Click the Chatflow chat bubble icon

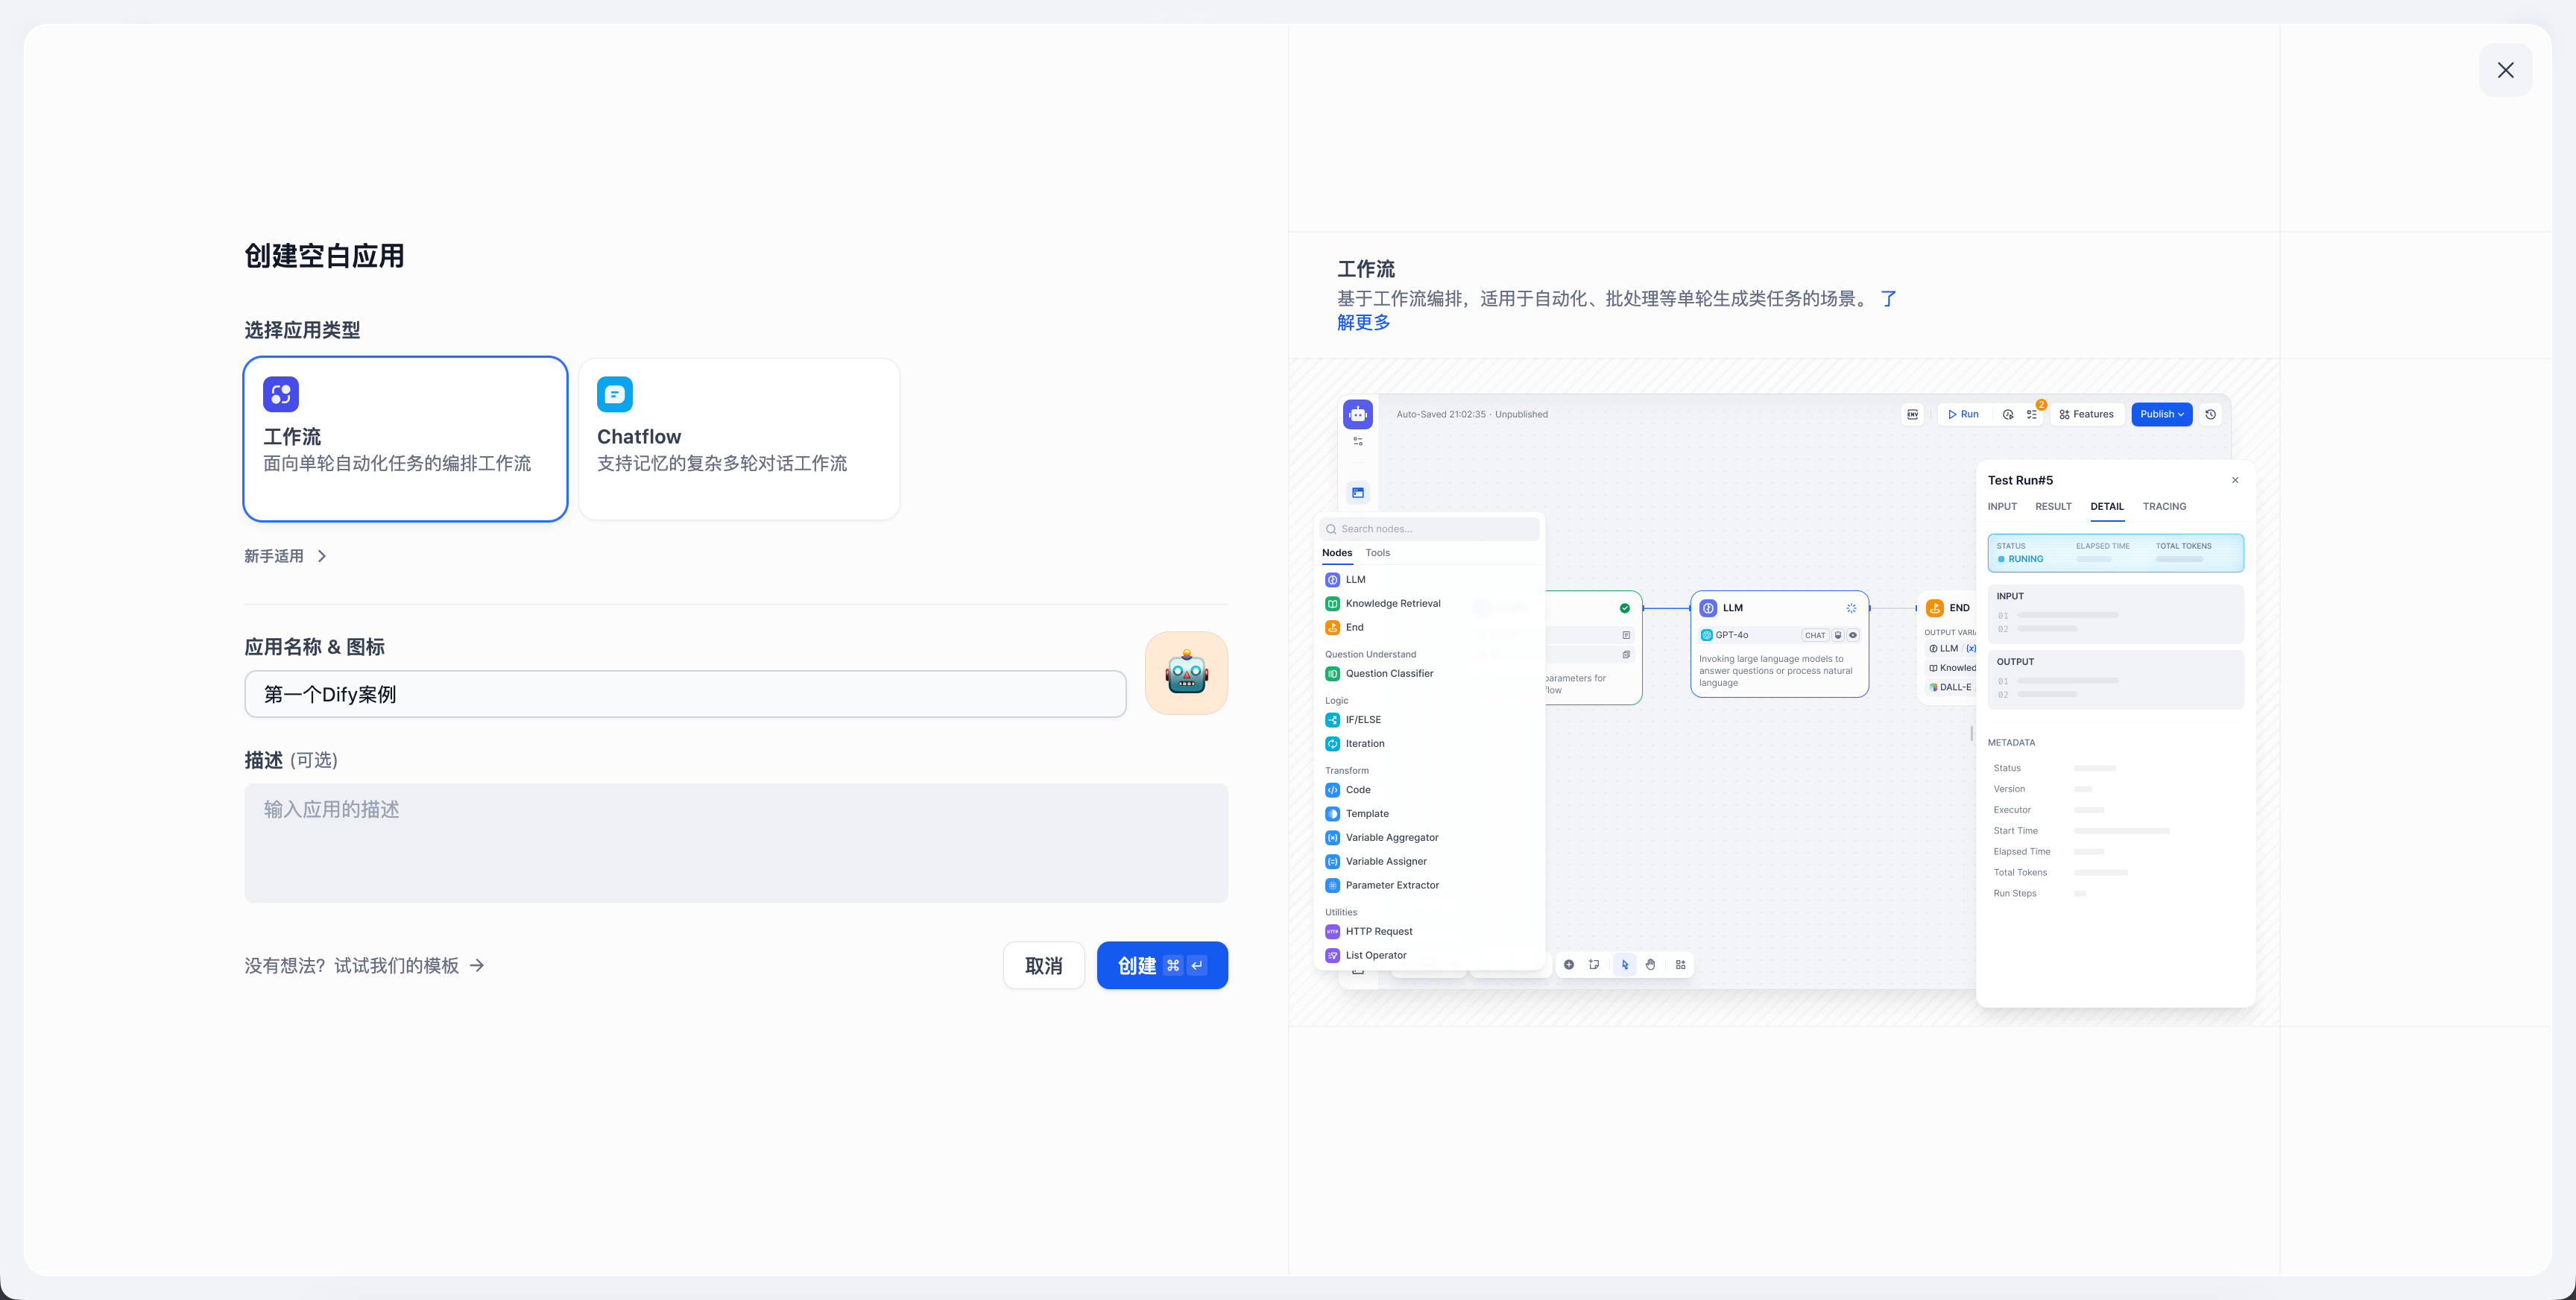point(614,394)
